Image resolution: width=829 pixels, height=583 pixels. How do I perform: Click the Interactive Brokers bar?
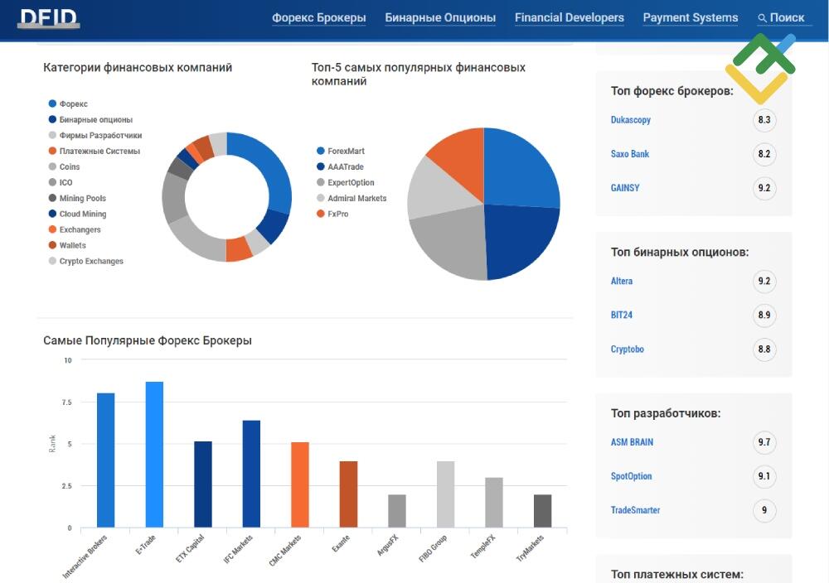pos(106,460)
